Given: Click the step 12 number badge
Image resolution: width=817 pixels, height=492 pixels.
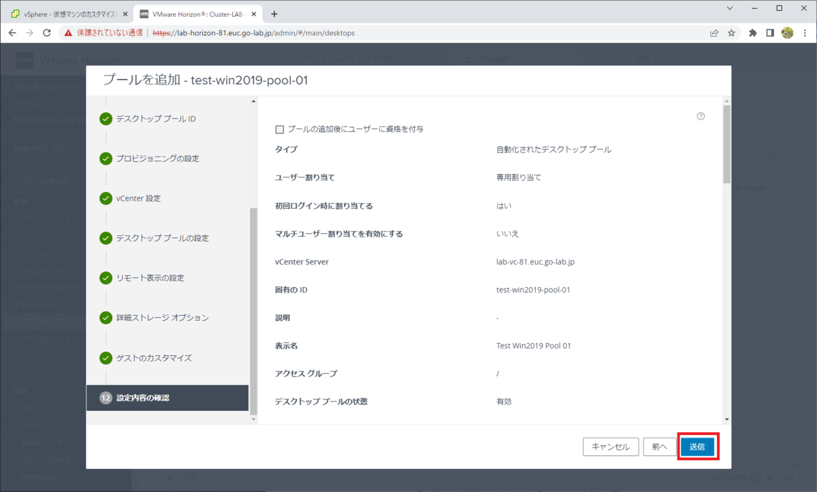Looking at the screenshot, I should (x=106, y=398).
